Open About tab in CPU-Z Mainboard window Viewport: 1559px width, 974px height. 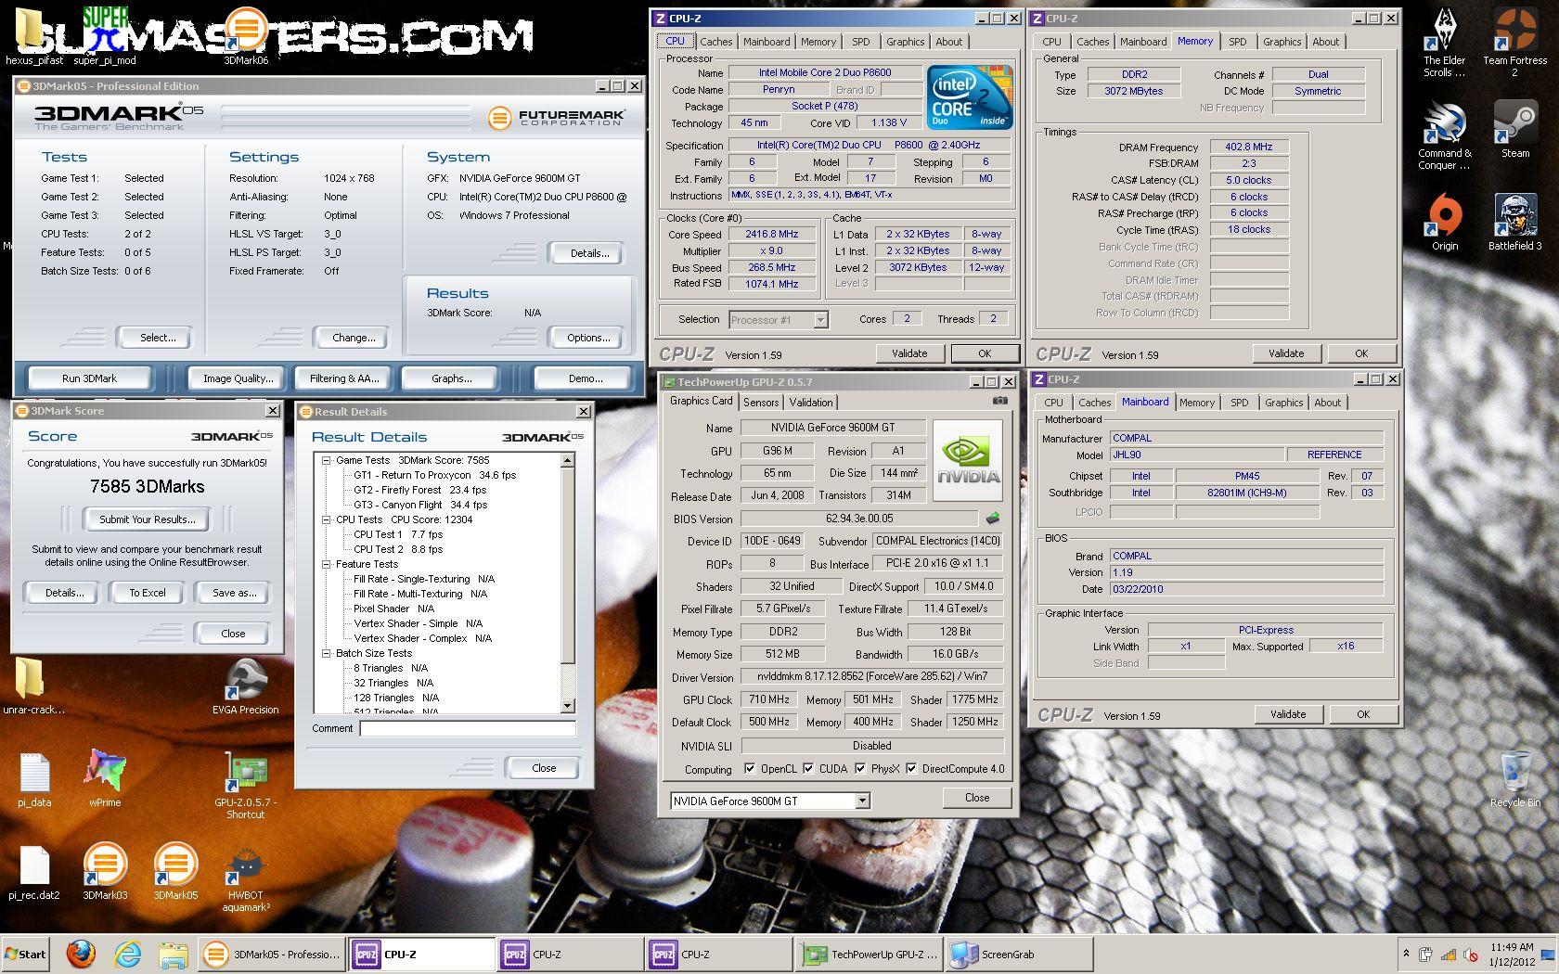click(1327, 403)
